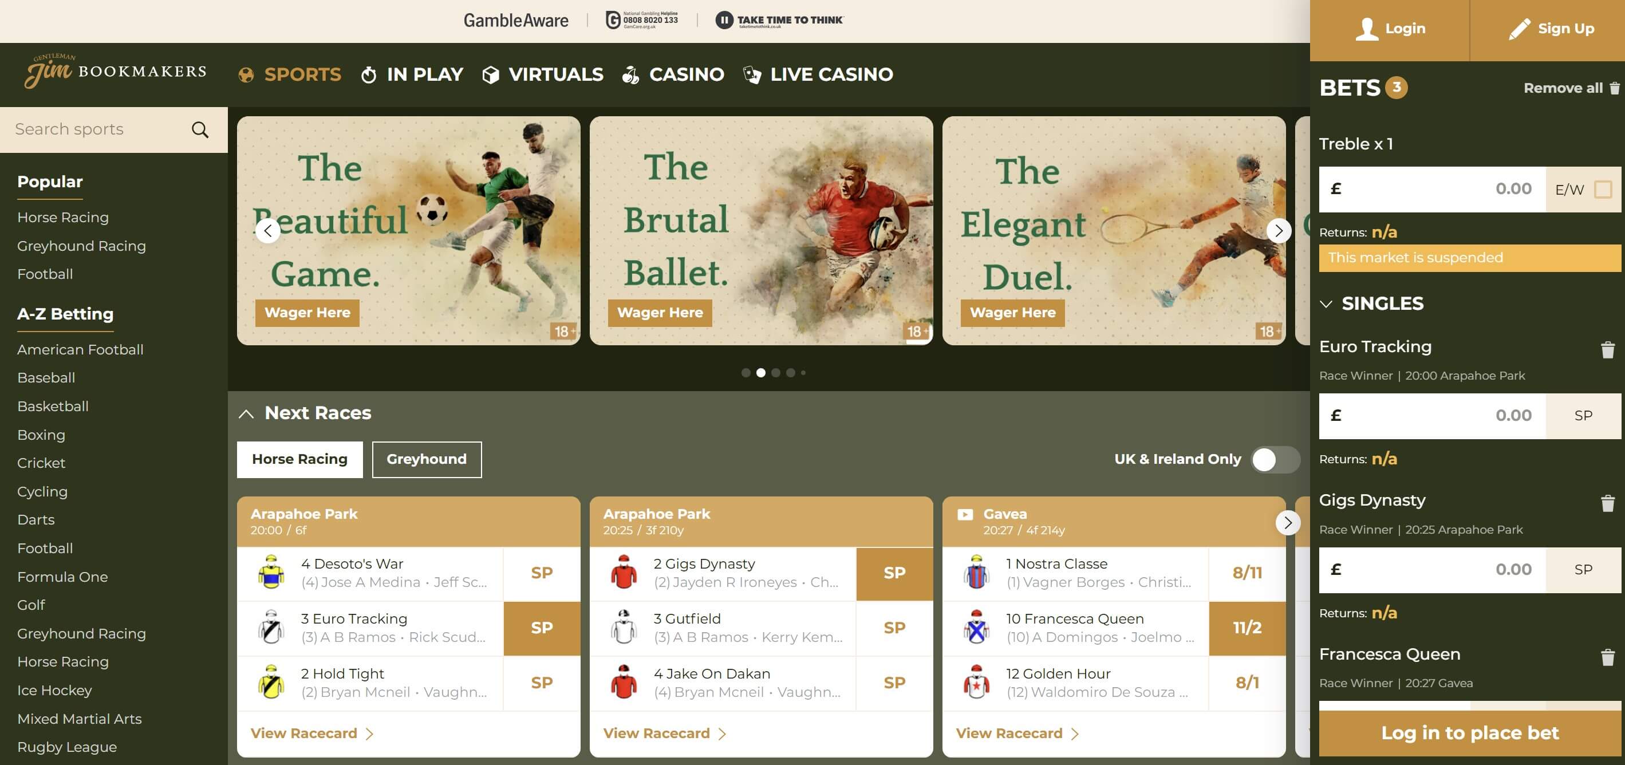The height and width of the screenshot is (765, 1625).
Task: Open View Racecard for Gavea 20:27
Action: [x=1017, y=734]
